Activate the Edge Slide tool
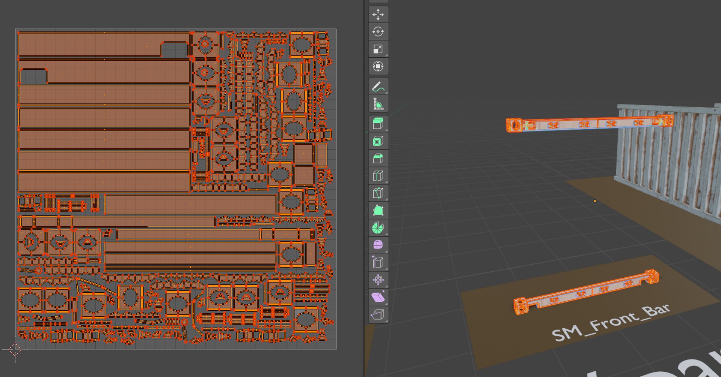 pos(378,262)
